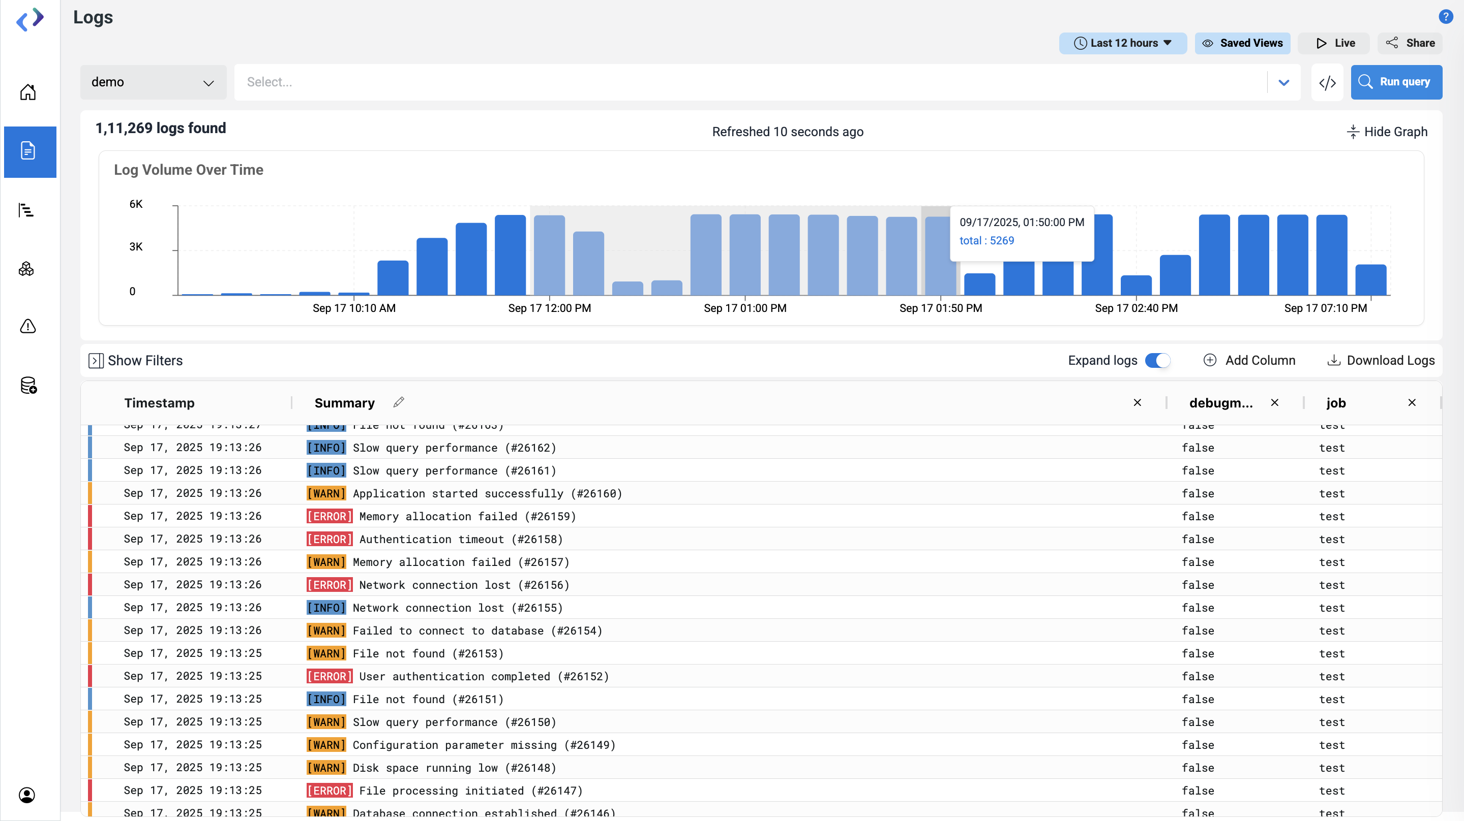
Task: Open the data sources database icon
Action: 28,386
